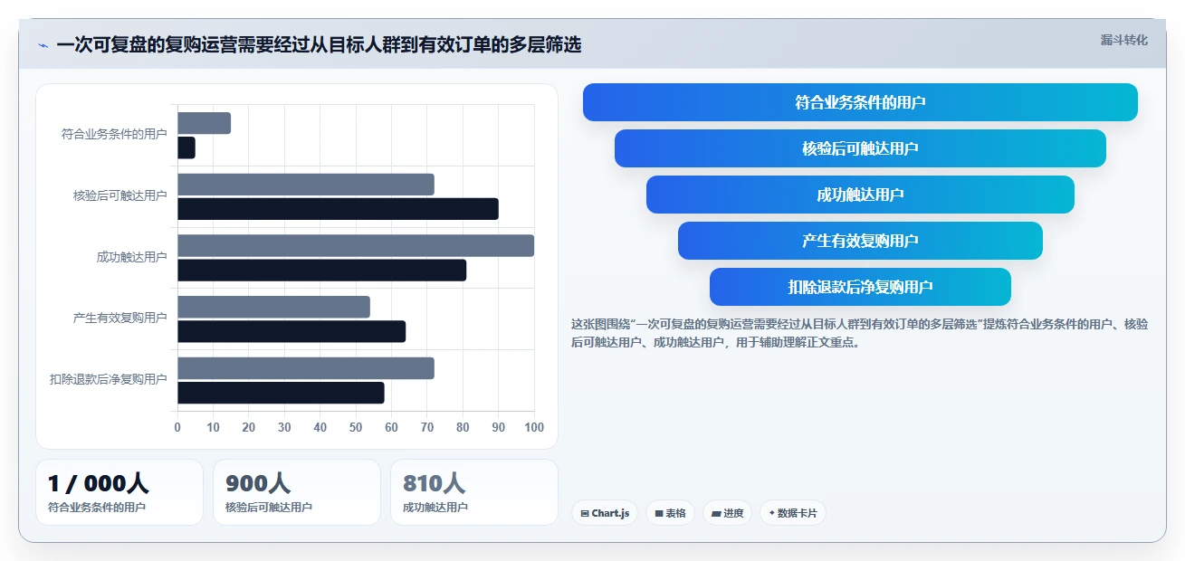This screenshot has width=1185, height=561.
Task: Click the panel title about 复购运营多层筛选
Action: pos(319,44)
